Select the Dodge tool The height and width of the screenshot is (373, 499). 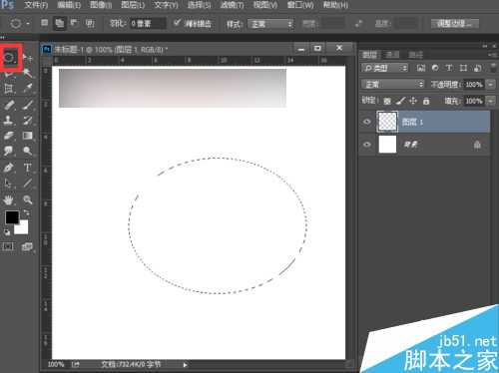click(x=28, y=151)
